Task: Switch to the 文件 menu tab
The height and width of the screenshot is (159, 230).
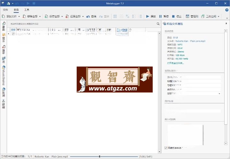Action: [x=5, y=10]
